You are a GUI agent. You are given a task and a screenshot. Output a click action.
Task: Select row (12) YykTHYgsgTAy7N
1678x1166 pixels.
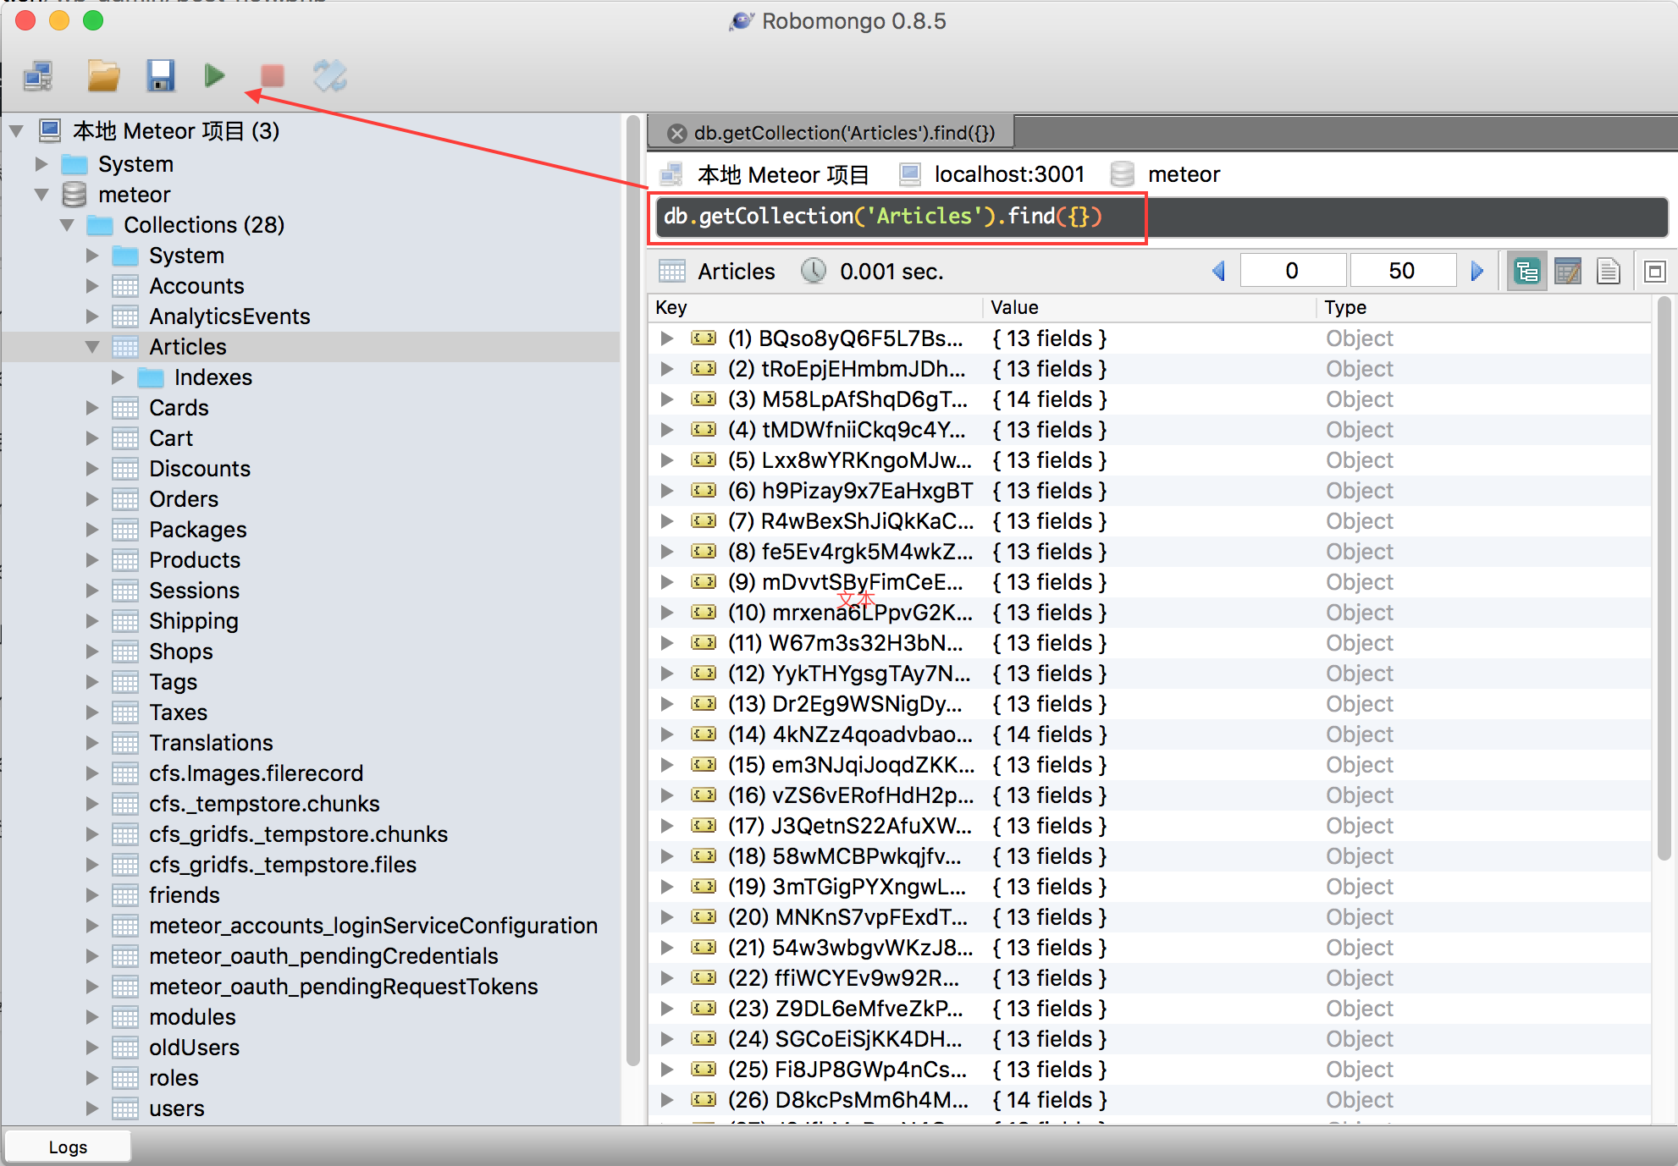click(x=1150, y=674)
